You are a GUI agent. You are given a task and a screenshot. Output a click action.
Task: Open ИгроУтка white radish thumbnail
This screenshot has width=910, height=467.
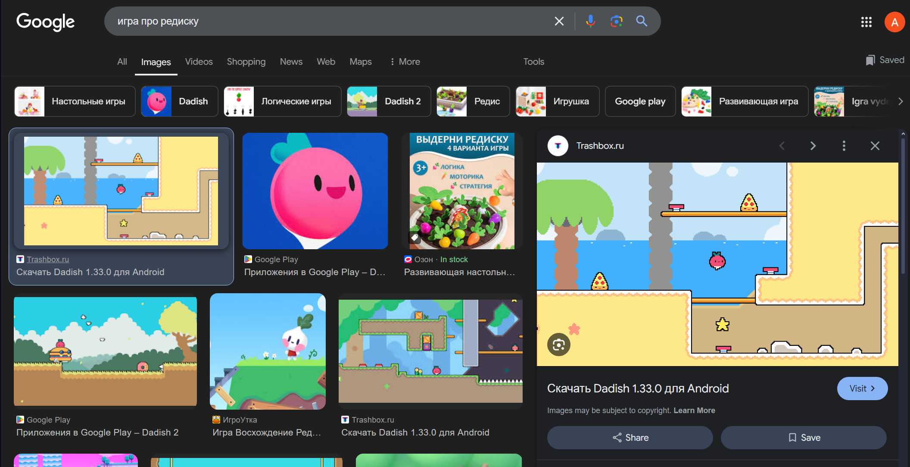point(268,351)
